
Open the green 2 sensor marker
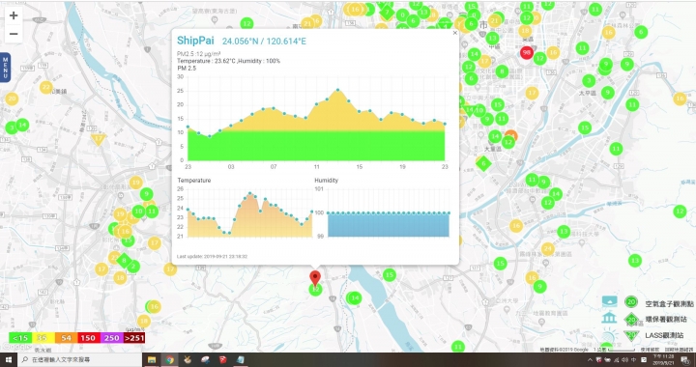click(x=133, y=267)
